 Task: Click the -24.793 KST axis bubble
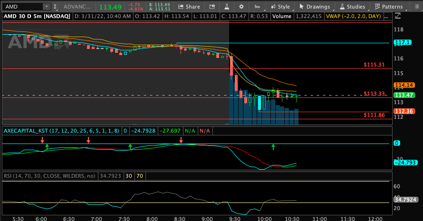pos(405,163)
